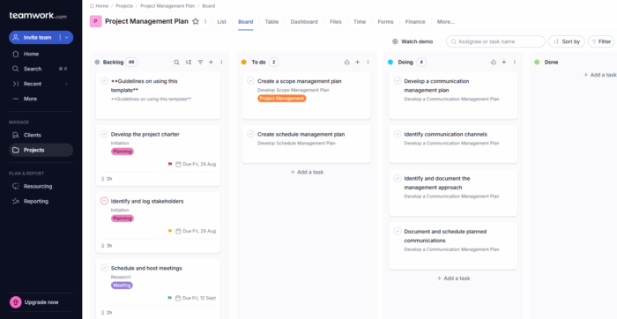Complete Document and schedule planned communications task
Viewport: 617px width, 319px height.
pyautogui.click(x=398, y=231)
